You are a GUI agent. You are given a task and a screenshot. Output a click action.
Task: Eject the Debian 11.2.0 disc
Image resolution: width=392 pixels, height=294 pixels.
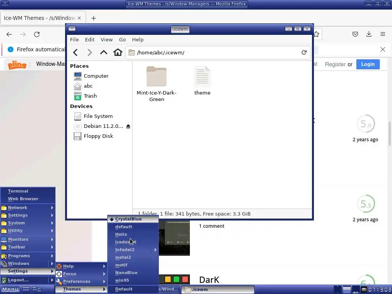click(x=128, y=126)
